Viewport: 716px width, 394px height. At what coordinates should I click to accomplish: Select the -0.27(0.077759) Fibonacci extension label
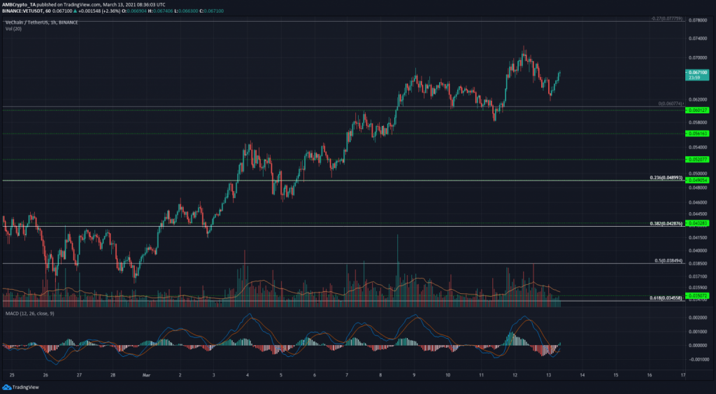[667, 19]
